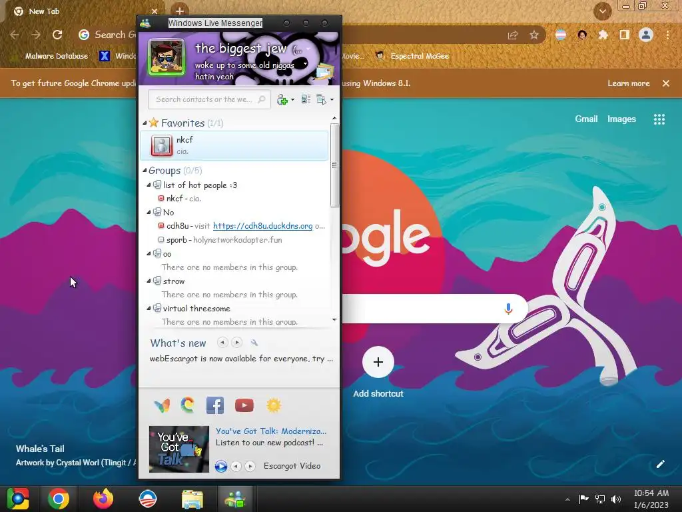Click the change contact list layout icon

tap(306, 100)
